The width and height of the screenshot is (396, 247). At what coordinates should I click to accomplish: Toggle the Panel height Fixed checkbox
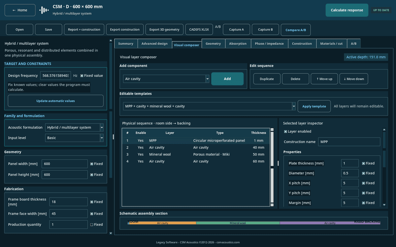pos(92,175)
